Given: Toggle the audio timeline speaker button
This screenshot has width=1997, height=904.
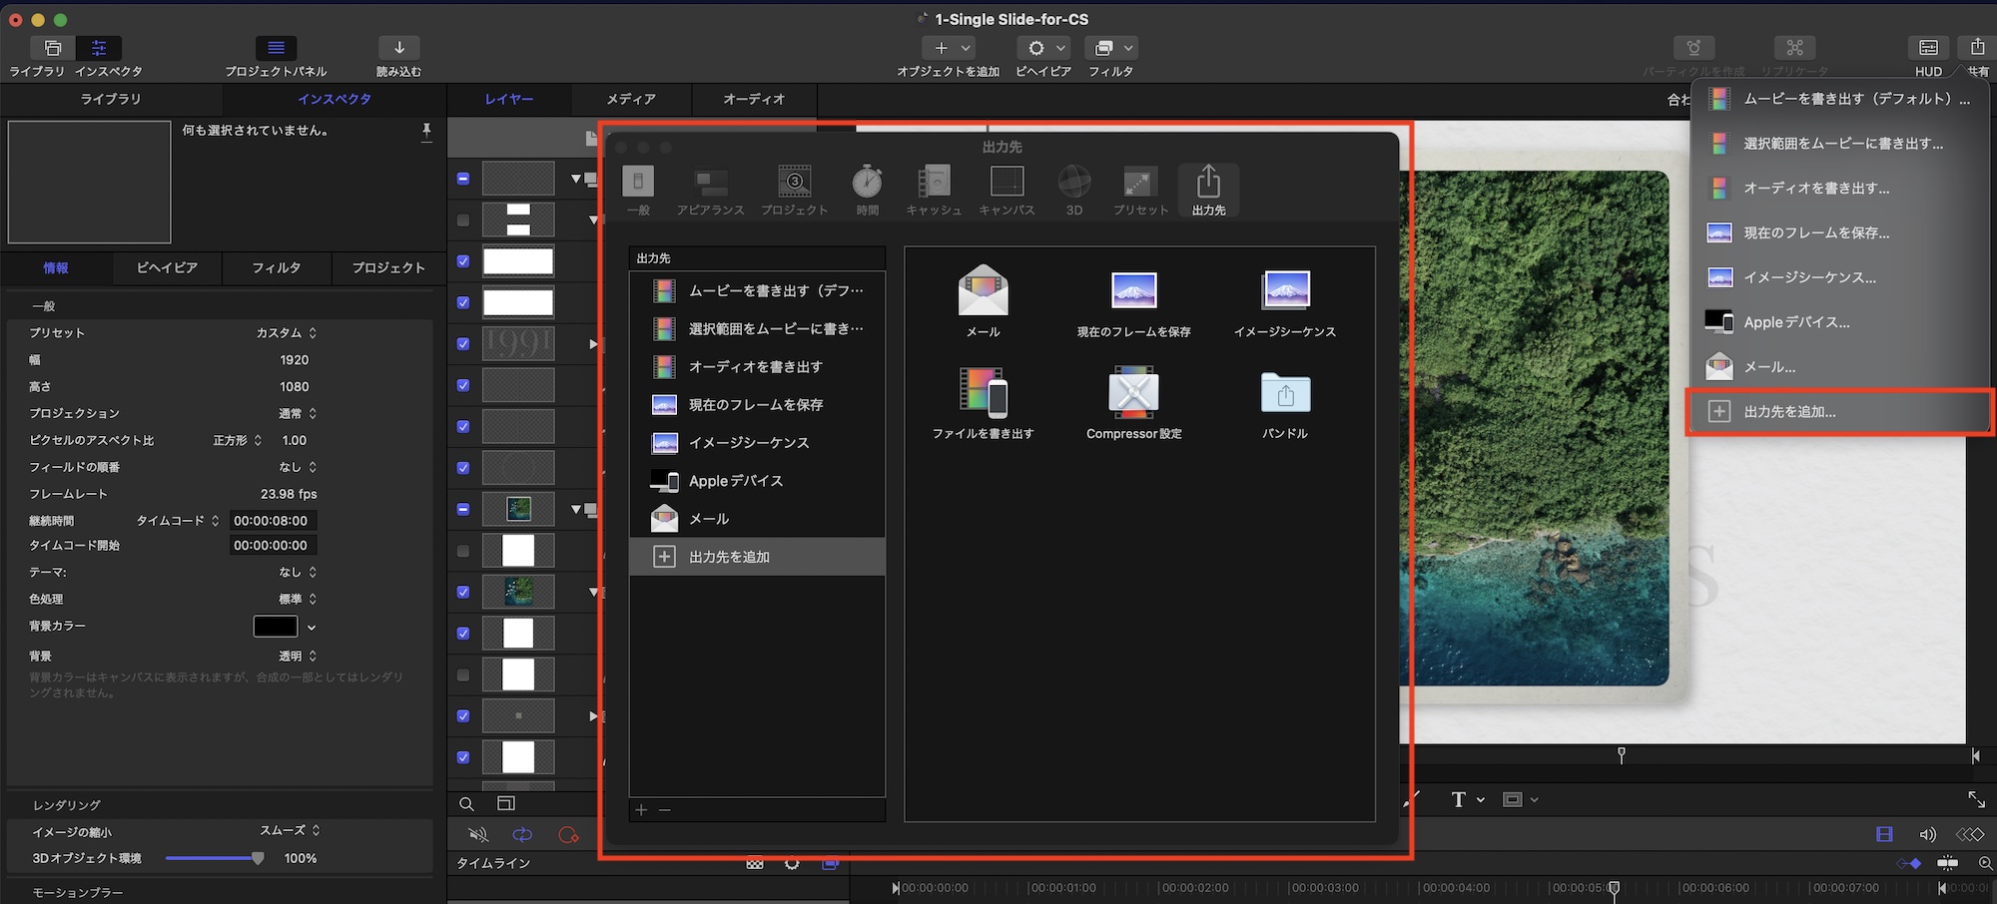Looking at the screenshot, I should click(1927, 834).
